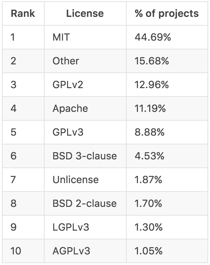
Task: Select the MIT license cell
Action: pos(61,37)
